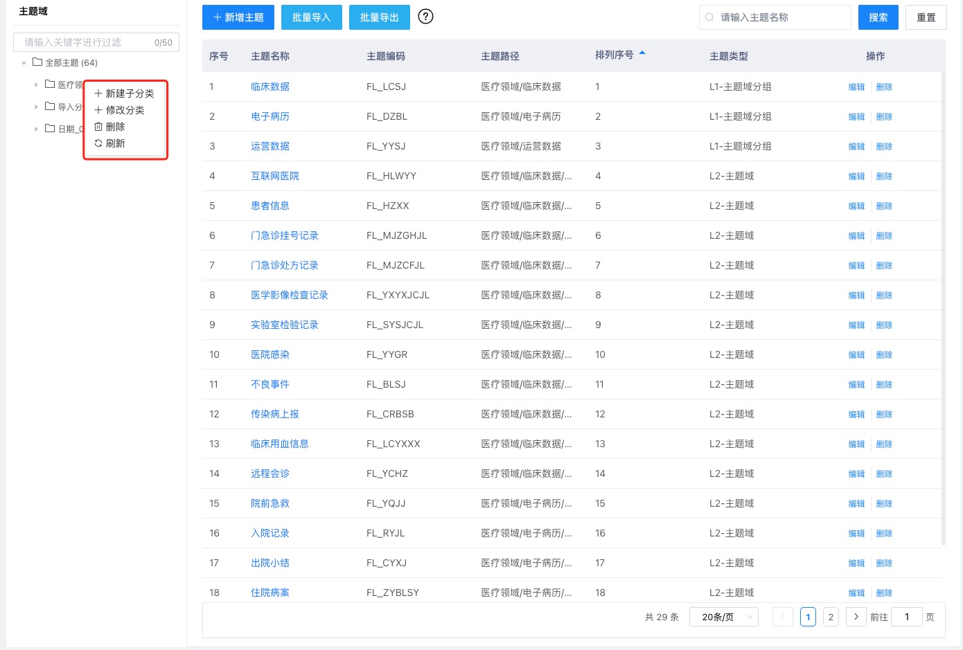Expand the 日期 tree node arrow
Image resolution: width=963 pixels, height=650 pixels.
coord(36,129)
